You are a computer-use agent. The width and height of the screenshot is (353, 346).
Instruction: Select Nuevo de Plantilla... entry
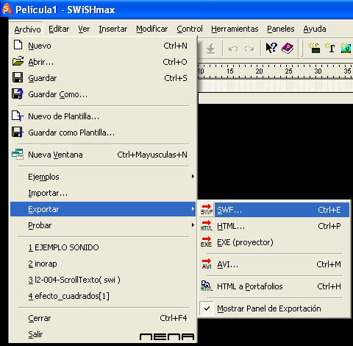click(102, 116)
